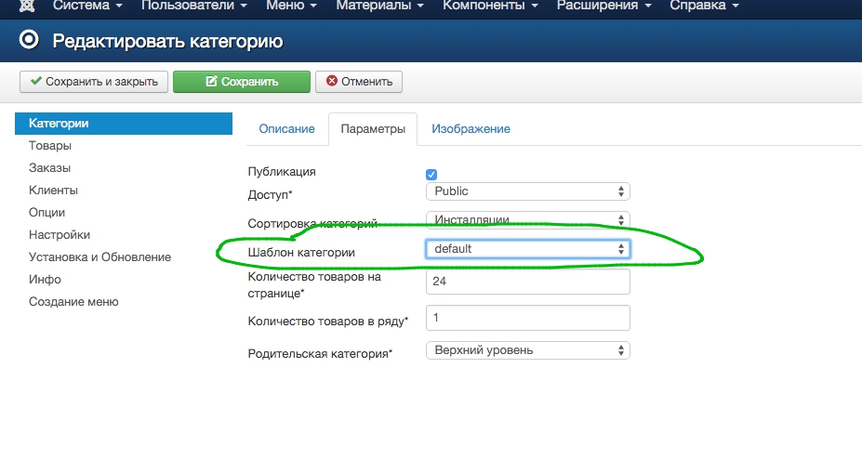Select the Параметры tab
This screenshot has width=862, height=460.
tap(373, 129)
